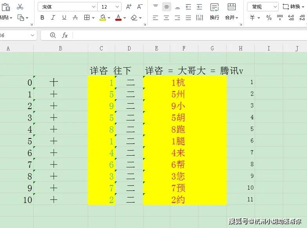Click the 大哥大 cell text
Screen dimensions: 307x228
coord(192,70)
